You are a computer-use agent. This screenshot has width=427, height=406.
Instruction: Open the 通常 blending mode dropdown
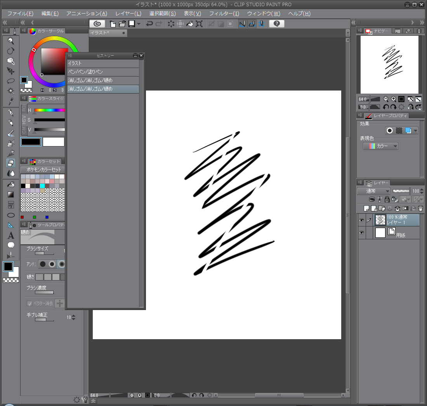coord(373,191)
